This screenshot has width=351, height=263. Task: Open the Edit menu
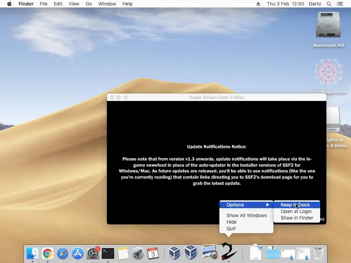[x=58, y=4]
